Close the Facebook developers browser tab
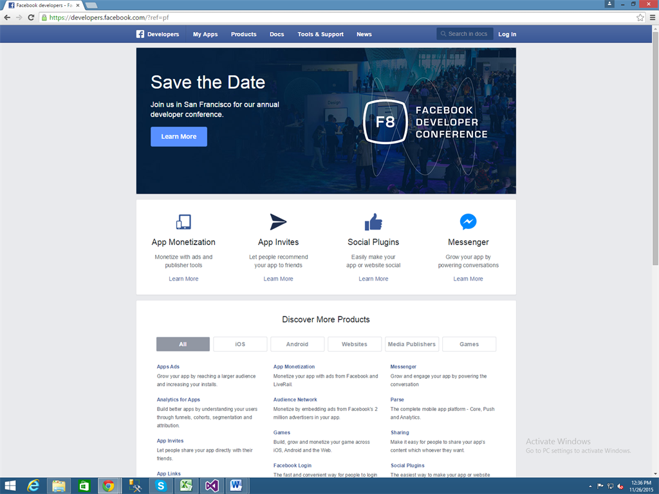659x494 pixels. pyautogui.click(x=78, y=5)
